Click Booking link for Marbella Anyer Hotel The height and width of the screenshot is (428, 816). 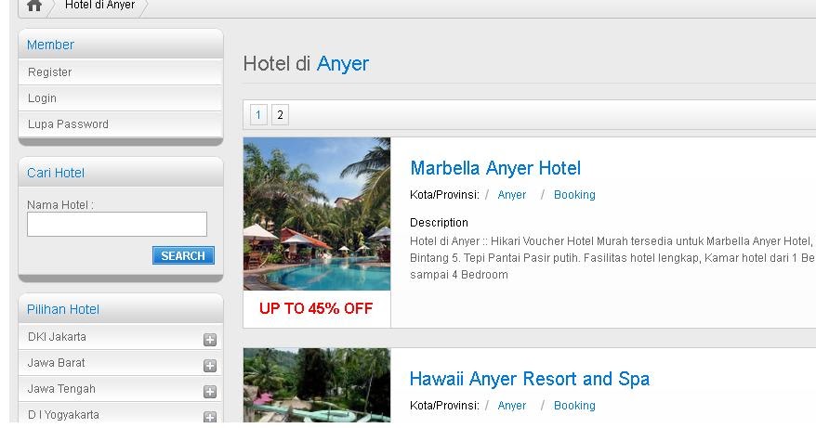click(574, 194)
